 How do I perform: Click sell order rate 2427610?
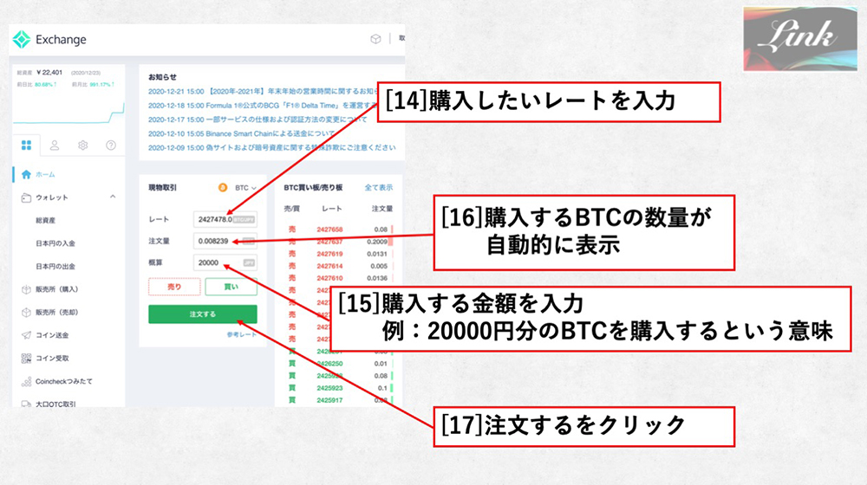pyautogui.click(x=329, y=278)
